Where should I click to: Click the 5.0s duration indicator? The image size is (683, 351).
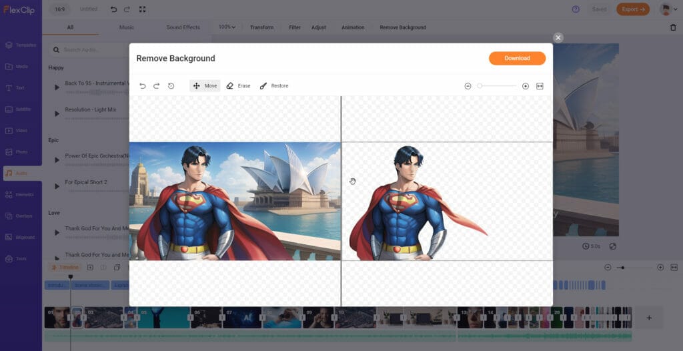click(592, 246)
